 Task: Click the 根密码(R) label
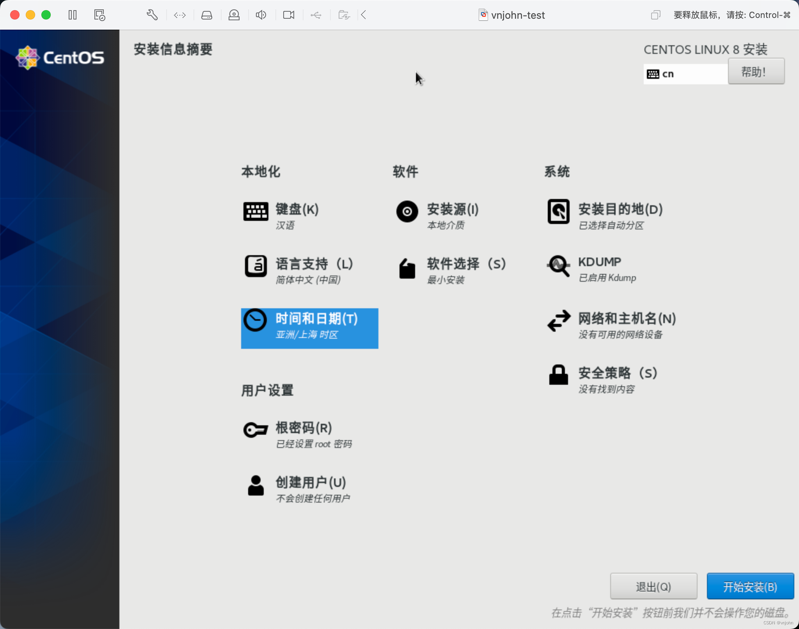pyautogui.click(x=304, y=428)
